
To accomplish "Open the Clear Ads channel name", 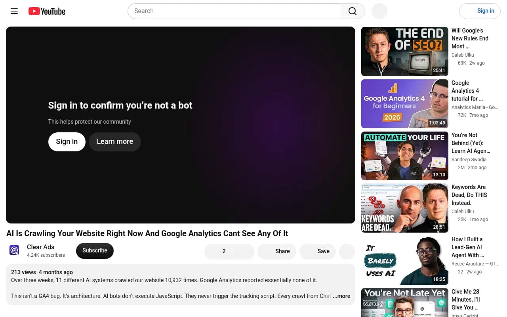I will click(40, 247).
